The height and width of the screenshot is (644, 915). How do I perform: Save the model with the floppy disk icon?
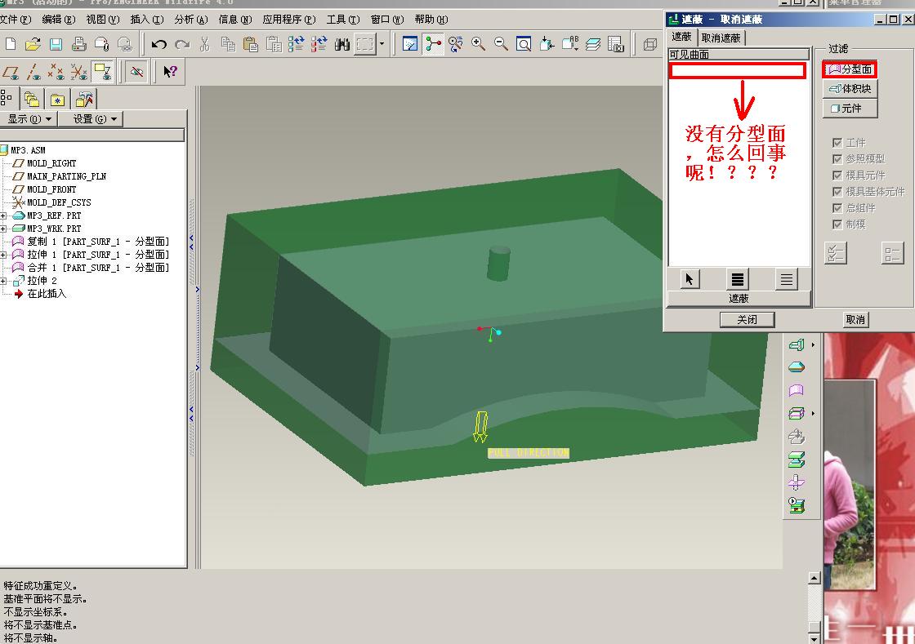pyautogui.click(x=56, y=44)
